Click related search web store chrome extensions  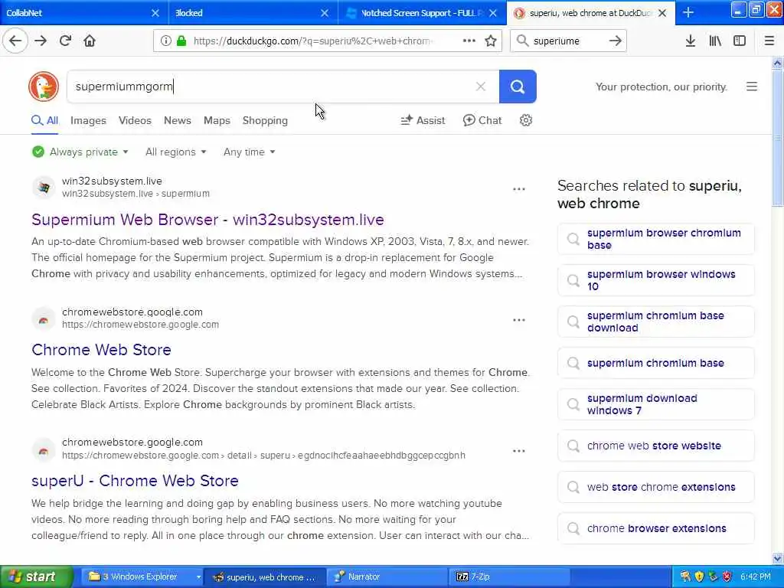[x=656, y=487]
